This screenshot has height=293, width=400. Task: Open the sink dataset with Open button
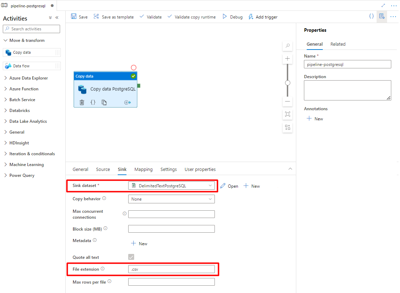pyautogui.click(x=229, y=186)
